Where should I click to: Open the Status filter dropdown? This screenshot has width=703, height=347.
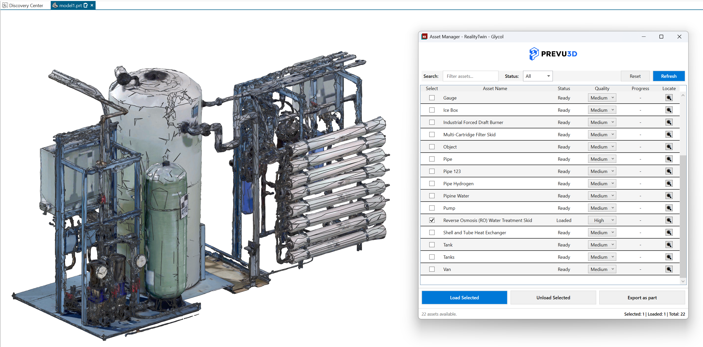pos(537,76)
